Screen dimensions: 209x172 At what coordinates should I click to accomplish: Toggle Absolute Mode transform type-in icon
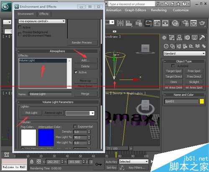pyautogui.click(x=39, y=162)
